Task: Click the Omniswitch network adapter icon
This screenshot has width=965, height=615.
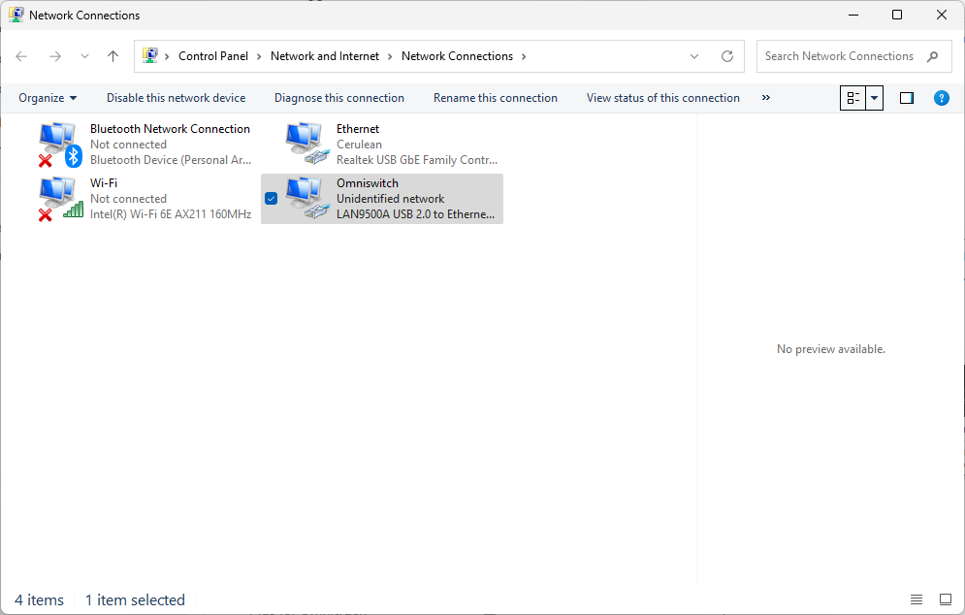Action: [306, 199]
